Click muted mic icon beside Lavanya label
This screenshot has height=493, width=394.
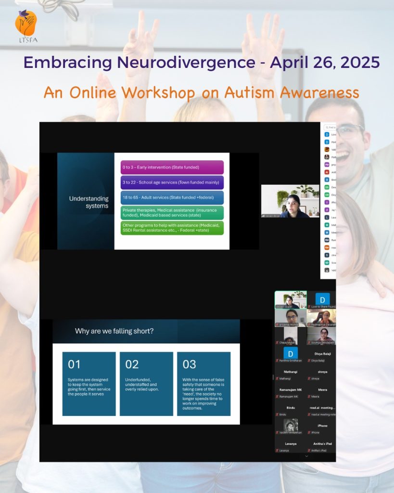278,451
